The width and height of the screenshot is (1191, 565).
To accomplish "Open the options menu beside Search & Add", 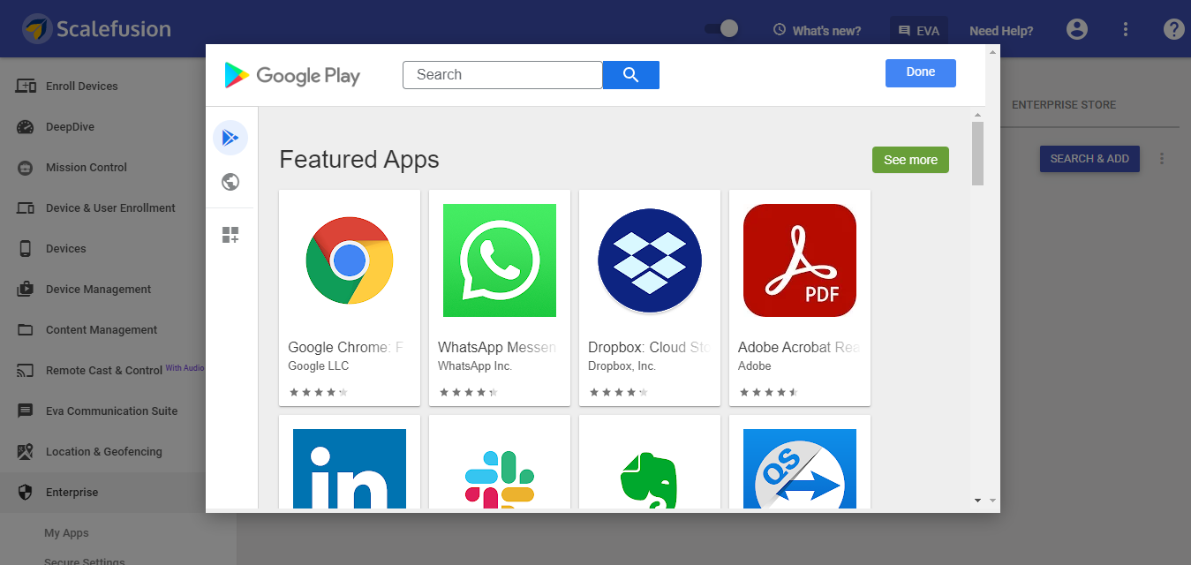I will tap(1162, 159).
